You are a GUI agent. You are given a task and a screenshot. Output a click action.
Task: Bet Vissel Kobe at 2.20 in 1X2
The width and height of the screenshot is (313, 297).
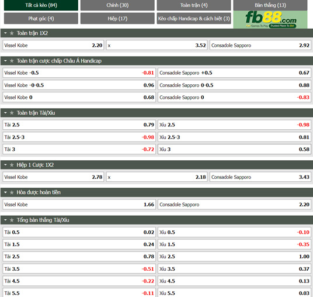53,46
